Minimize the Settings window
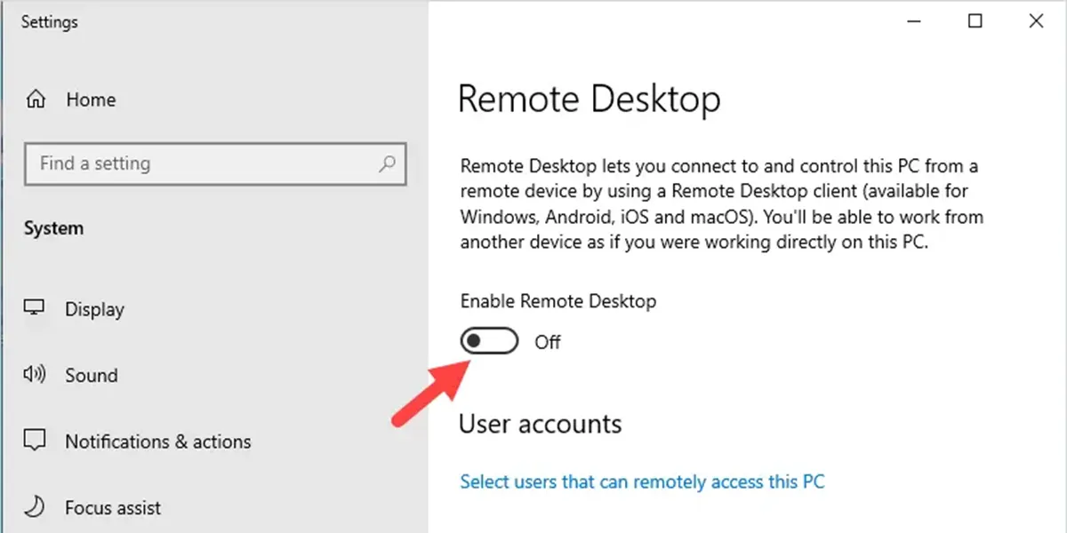The width and height of the screenshot is (1067, 533). [x=915, y=22]
